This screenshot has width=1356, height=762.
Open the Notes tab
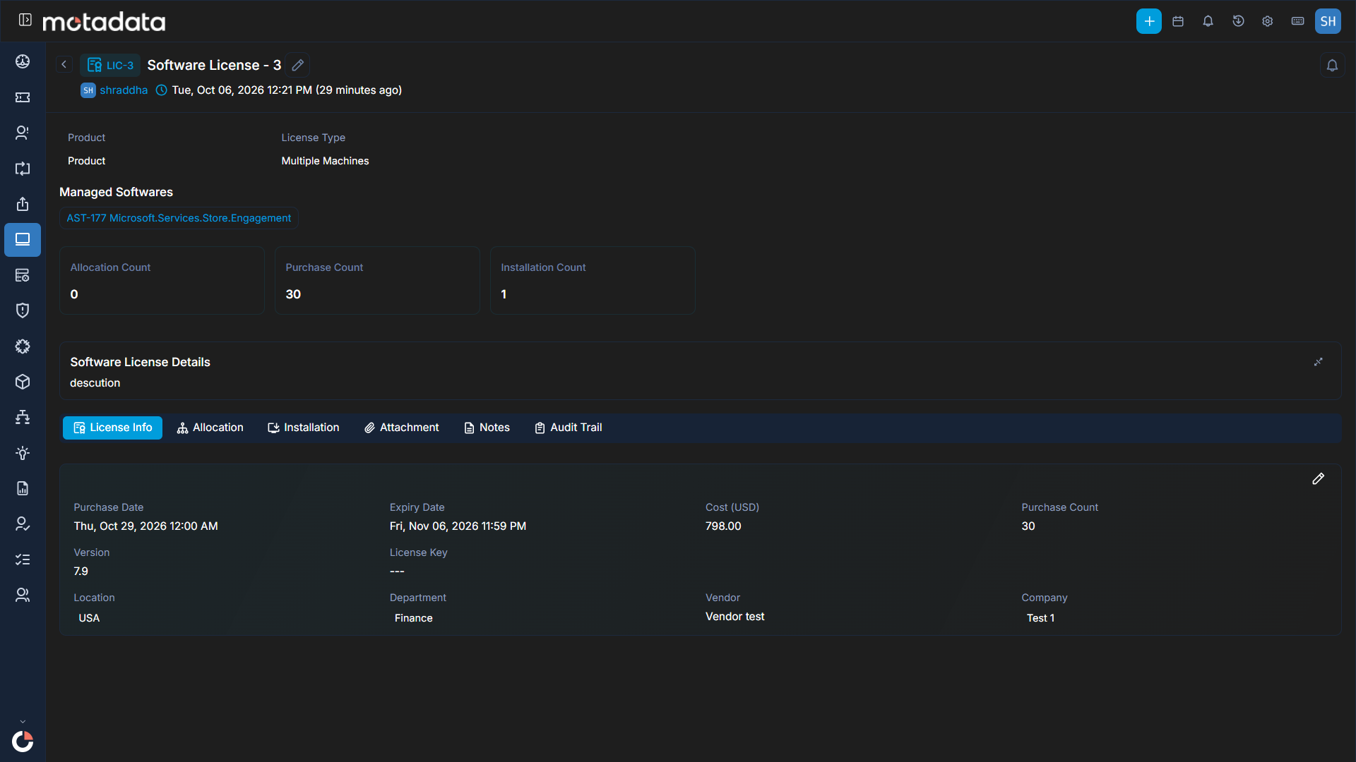[487, 428]
